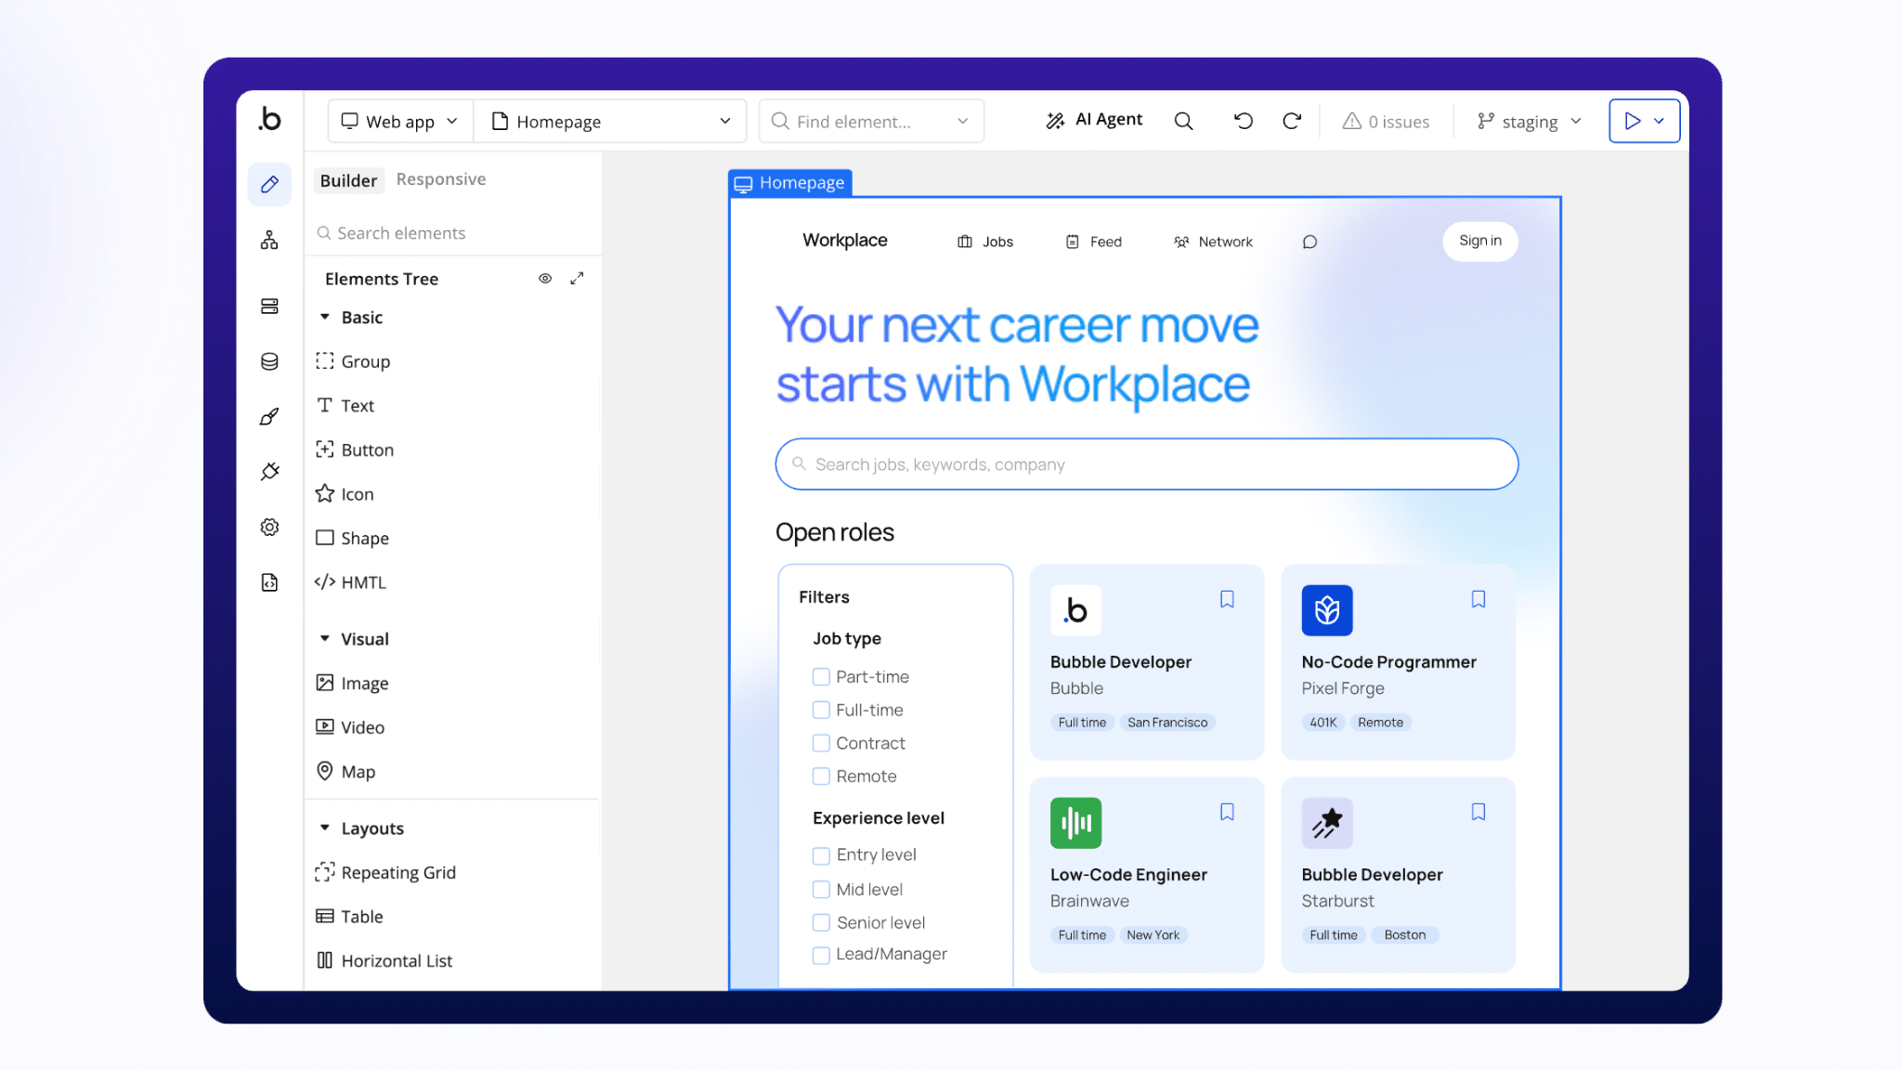1902x1070 pixels.
Task: Select the Design (pencil) tab in sidebar
Action: click(269, 184)
